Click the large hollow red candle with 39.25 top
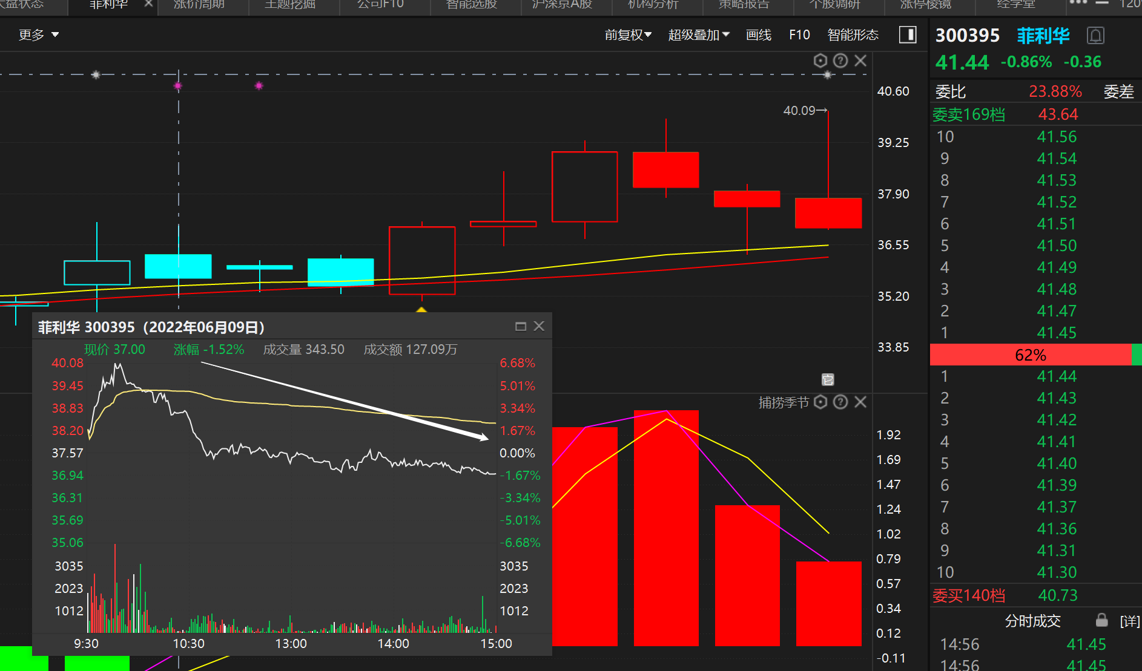 click(x=585, y=186)
